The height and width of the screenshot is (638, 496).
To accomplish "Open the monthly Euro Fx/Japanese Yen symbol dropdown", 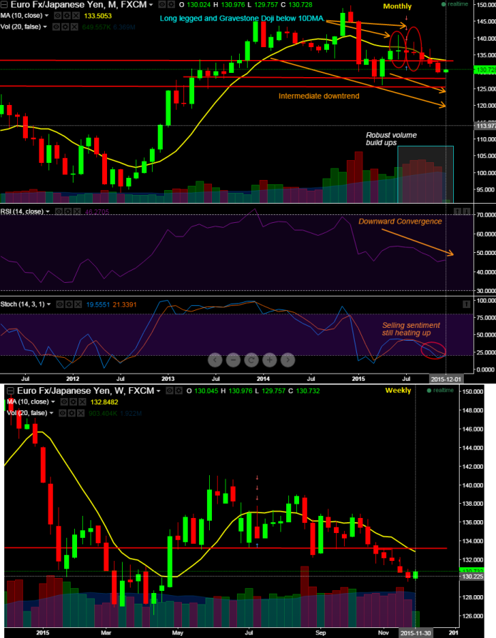I will 151,5.
